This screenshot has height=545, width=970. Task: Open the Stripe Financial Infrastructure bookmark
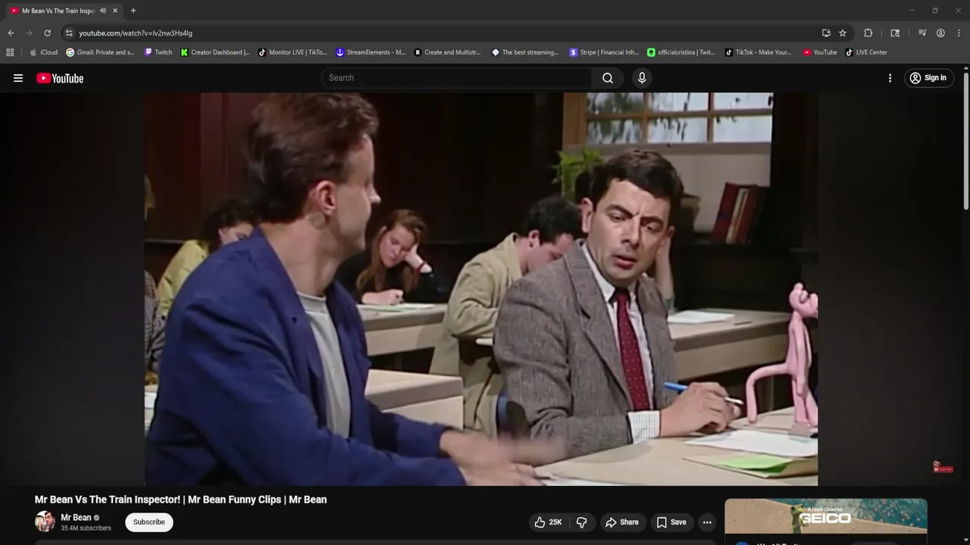(x=604, y=52)
